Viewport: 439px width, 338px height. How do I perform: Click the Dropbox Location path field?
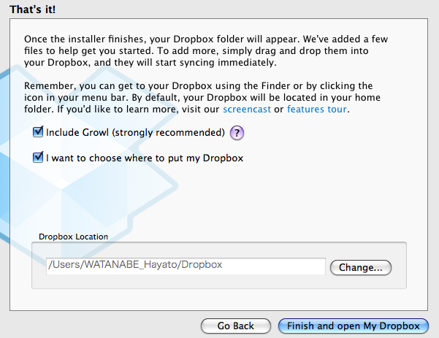tap(186, 266)
